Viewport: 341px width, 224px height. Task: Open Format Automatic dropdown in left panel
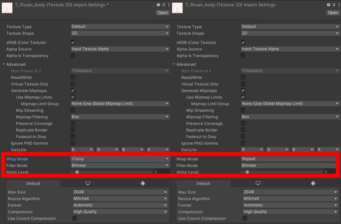click(x=121, y=205)
